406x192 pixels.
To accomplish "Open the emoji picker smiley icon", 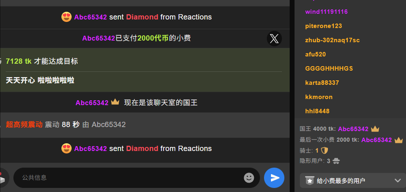I will (249, 177).
